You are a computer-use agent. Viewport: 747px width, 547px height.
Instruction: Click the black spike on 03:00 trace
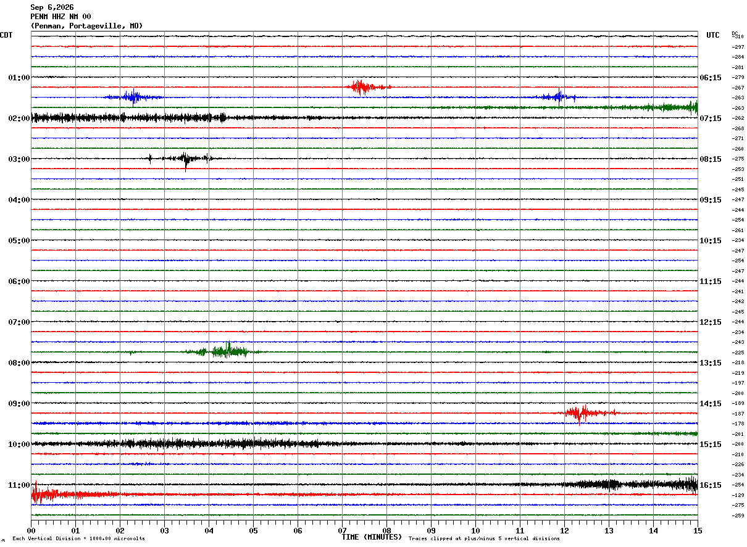tap(186, 159)
